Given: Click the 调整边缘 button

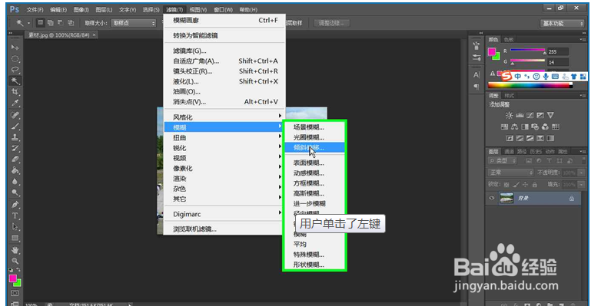Looking at the screenshot, I should (x=331, y=23).
